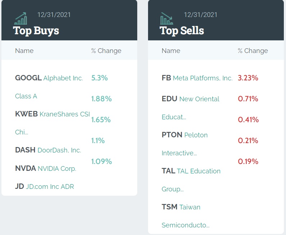This screenshot has height=235, width=286.
Task: Click JD JD.com Inc ADR link
Action: pyautogui.click(x=44, y=186)
